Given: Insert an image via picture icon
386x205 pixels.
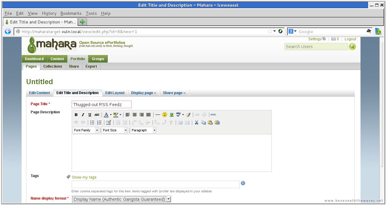Looking at the screenshot, I should pyautogui.click(x=172, y=115).
